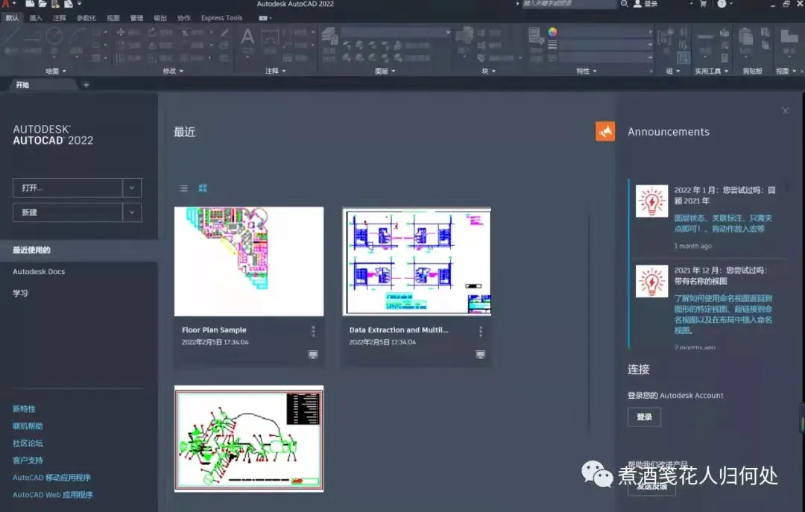
Task: Switch recent files to grid view
Action: point(203,189)
